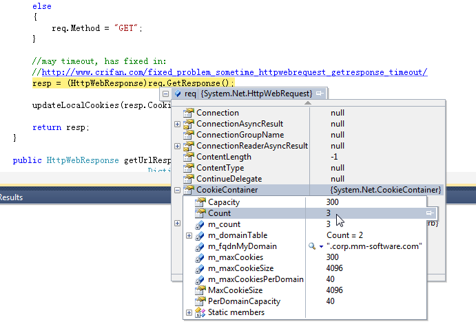Click m_domainTable field icon

coord(200,235)
